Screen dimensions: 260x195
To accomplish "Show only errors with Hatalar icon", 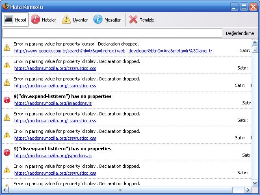I will pos(36,19).
